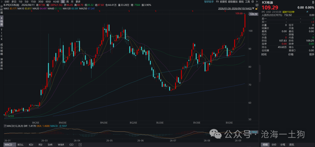315x147 pixels.
Task: Switch to the 资讯 news tab
Action: (291, 145)
